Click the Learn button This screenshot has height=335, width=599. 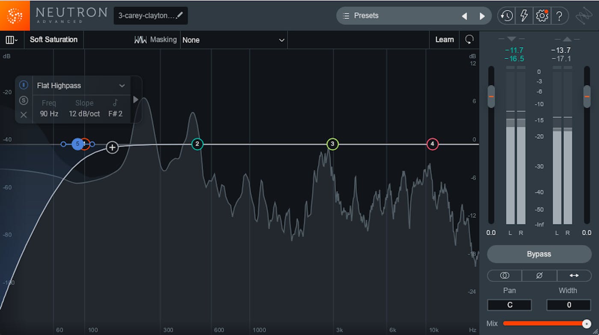click(445, 39)
